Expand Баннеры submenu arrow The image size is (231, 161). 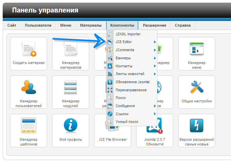coord(155,58)
